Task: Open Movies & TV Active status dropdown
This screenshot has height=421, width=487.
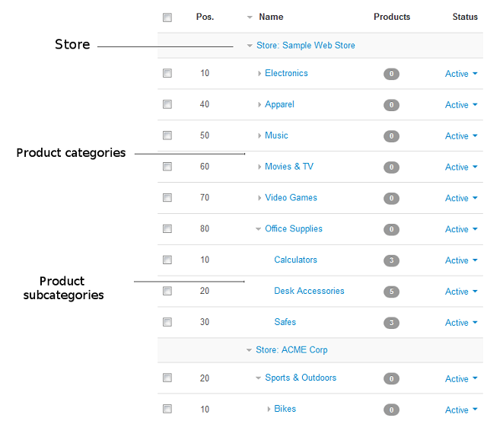Action: tap(461, 167)
